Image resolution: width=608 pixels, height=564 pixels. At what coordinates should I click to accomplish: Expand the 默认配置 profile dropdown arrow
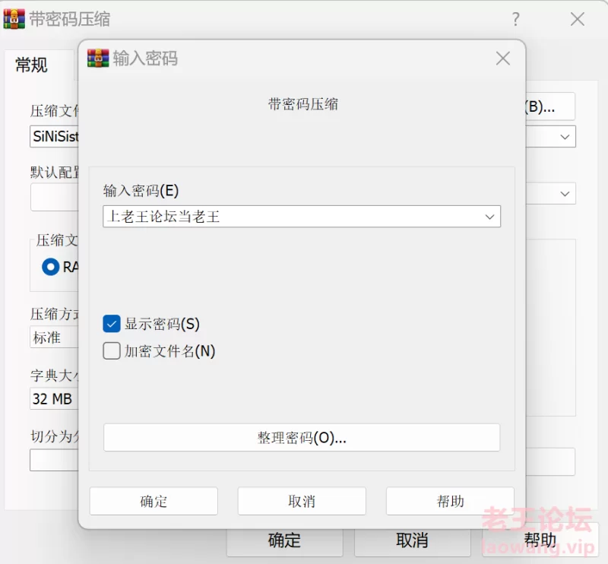coord(565,194)
